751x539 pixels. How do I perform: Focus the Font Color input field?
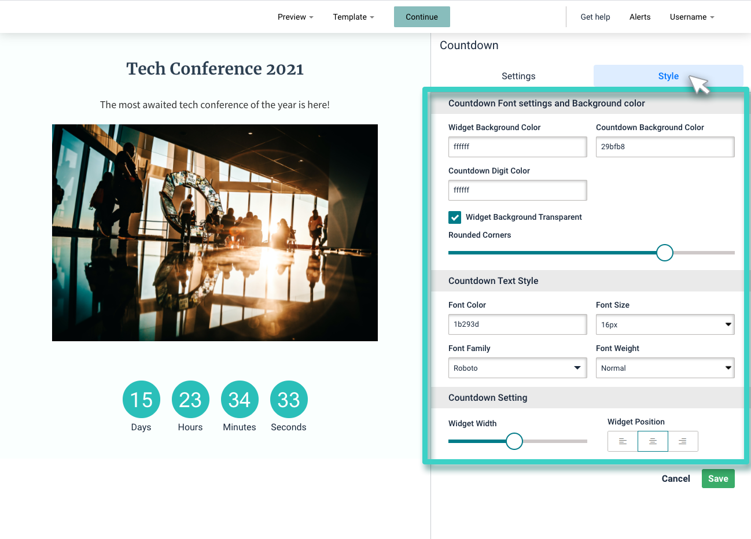(x=517, y=324)
